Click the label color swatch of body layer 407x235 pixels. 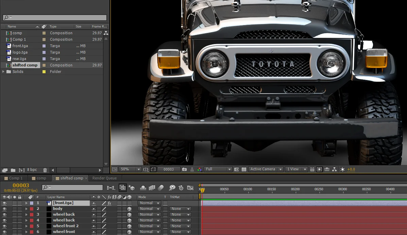pyautogui.click(x=32, y=209)
